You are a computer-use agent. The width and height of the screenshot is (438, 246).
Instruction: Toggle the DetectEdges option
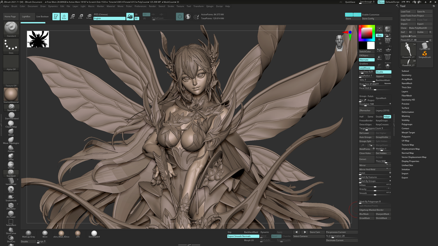tap(366, 124)
